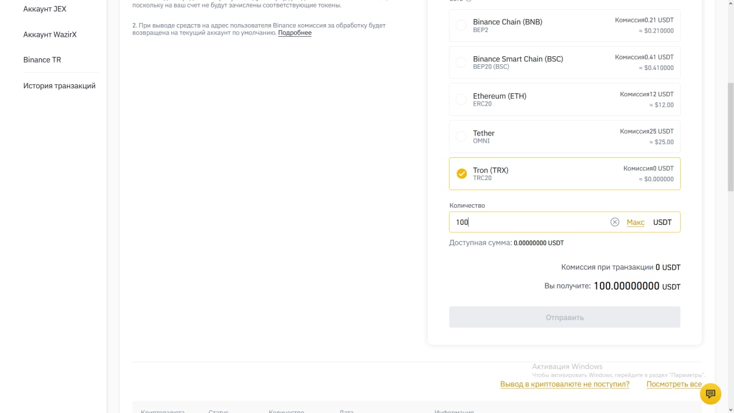This screenshot has width=734, height=413.
Task: Click the 100.00000000 received amount
Action: pos(626,286)
